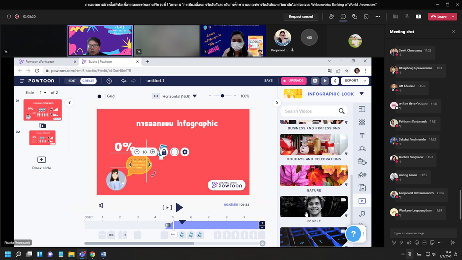
Task: Preview the Powtoon with the header play icon
Action: [325, 81]
